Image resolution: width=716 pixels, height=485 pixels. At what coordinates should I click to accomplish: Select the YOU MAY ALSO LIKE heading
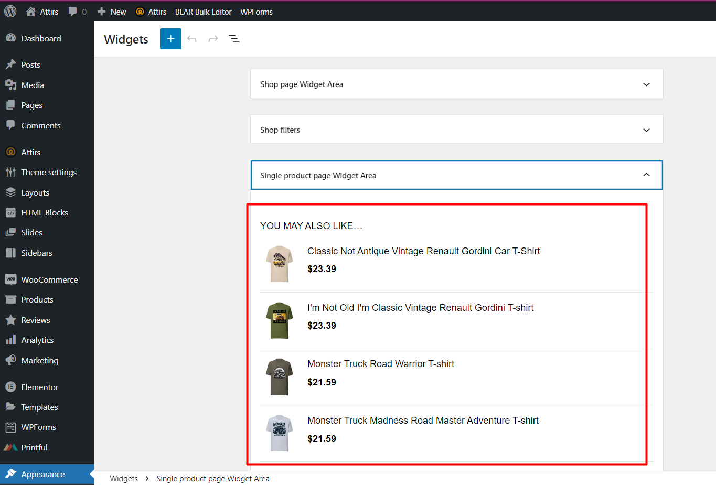pyautogui.click(x=311, y=226)
